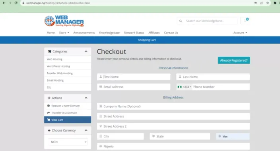Image resolution: width=280 pixels, height=151 pixels.
Task: Click the padlock site info icon
Action: (23, 3)
